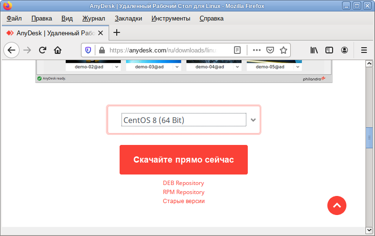Click the vertical scrollbar thumb

369,138
